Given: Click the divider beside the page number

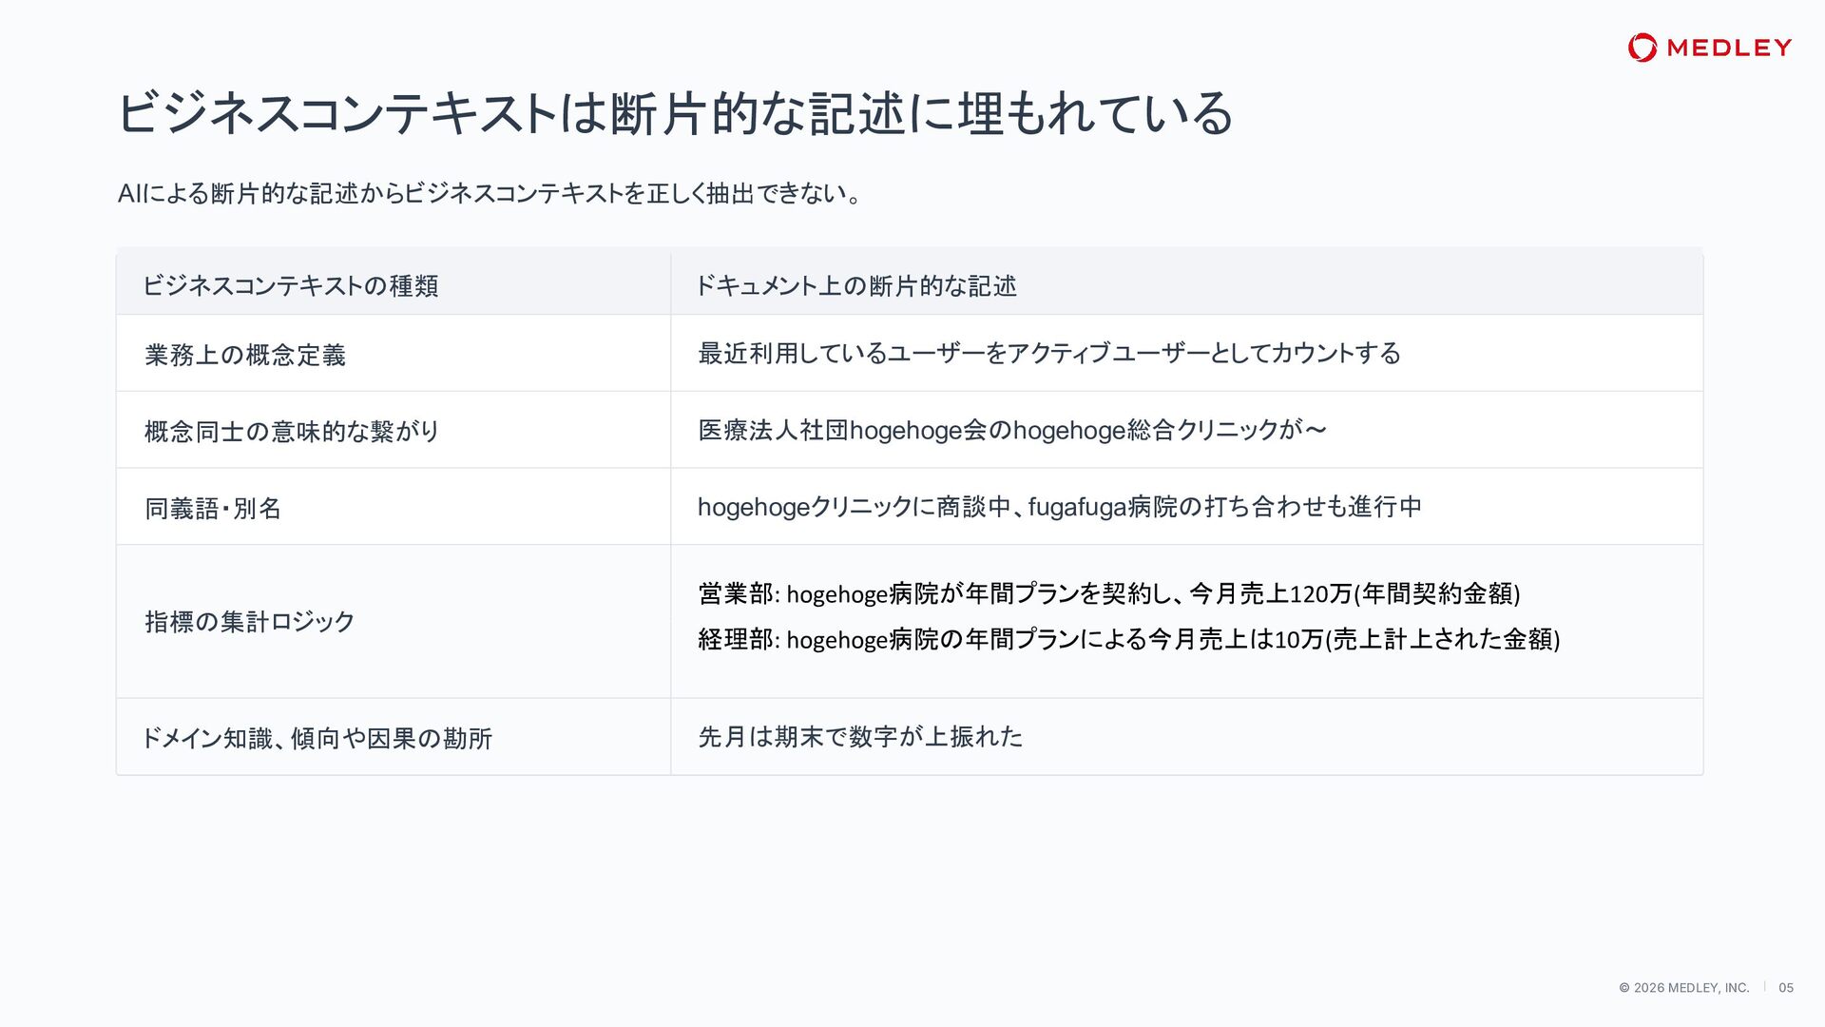Looking at the screenshot, I should 1764,987.
